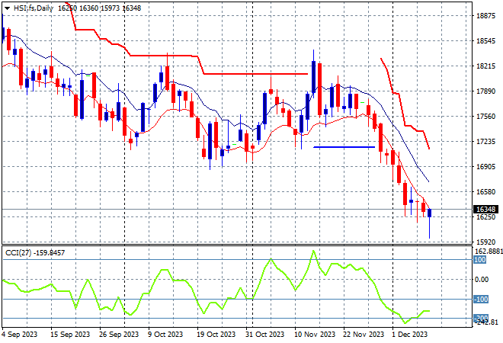
Task: Click the CCI 0.00 level label
Action: click(x=483, y=280)
